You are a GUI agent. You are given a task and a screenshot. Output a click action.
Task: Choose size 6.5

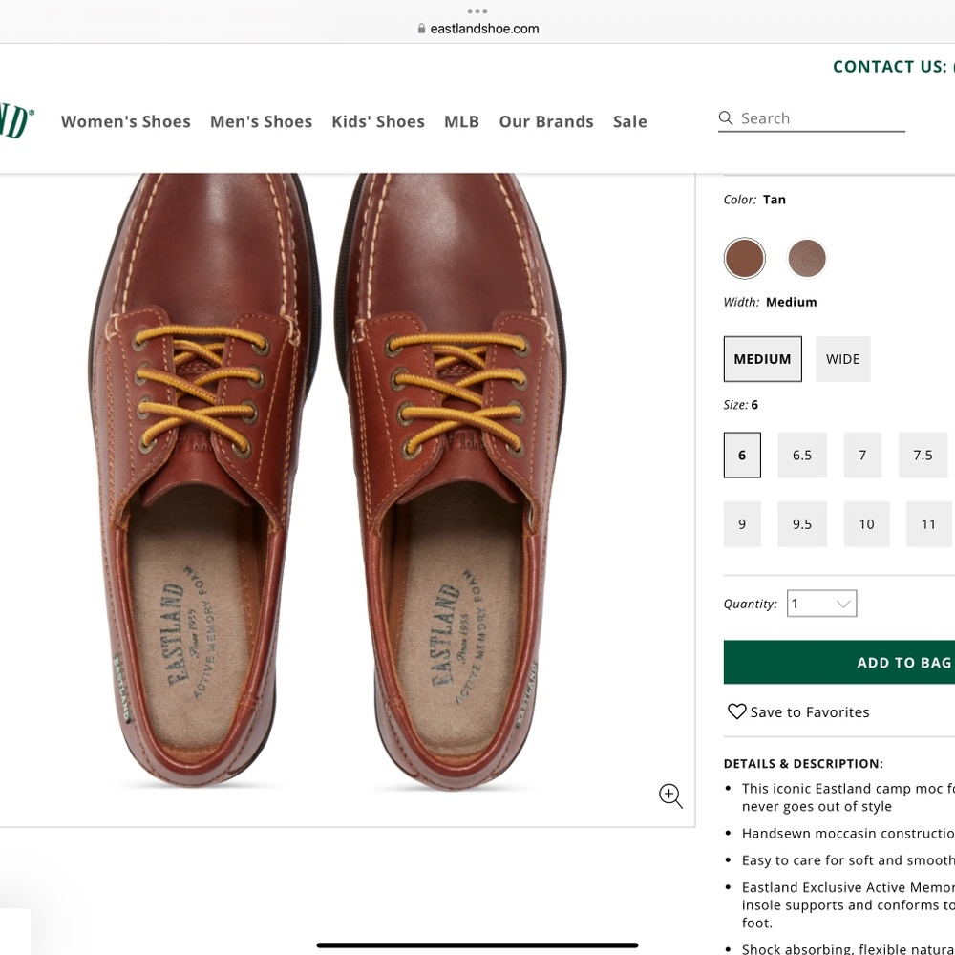[x=801, y=455]
